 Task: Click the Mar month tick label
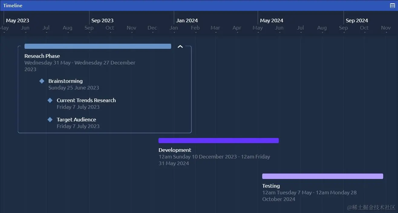[x=215, y=28]
